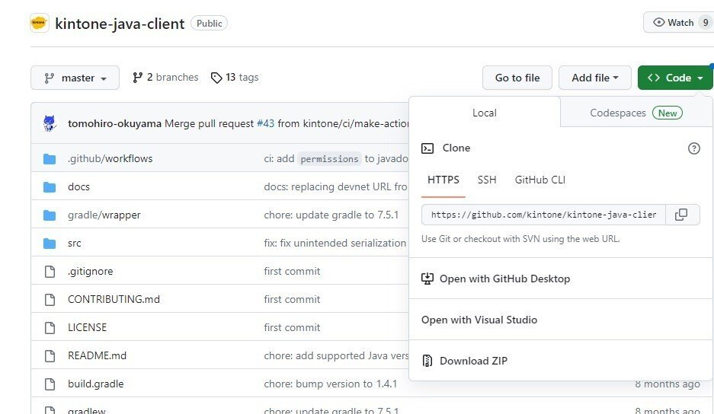Image resolution: width=714 pixels, height=414 pixels.
Task: Select the SSH clone tab
Action: click(x=487, y=180)
